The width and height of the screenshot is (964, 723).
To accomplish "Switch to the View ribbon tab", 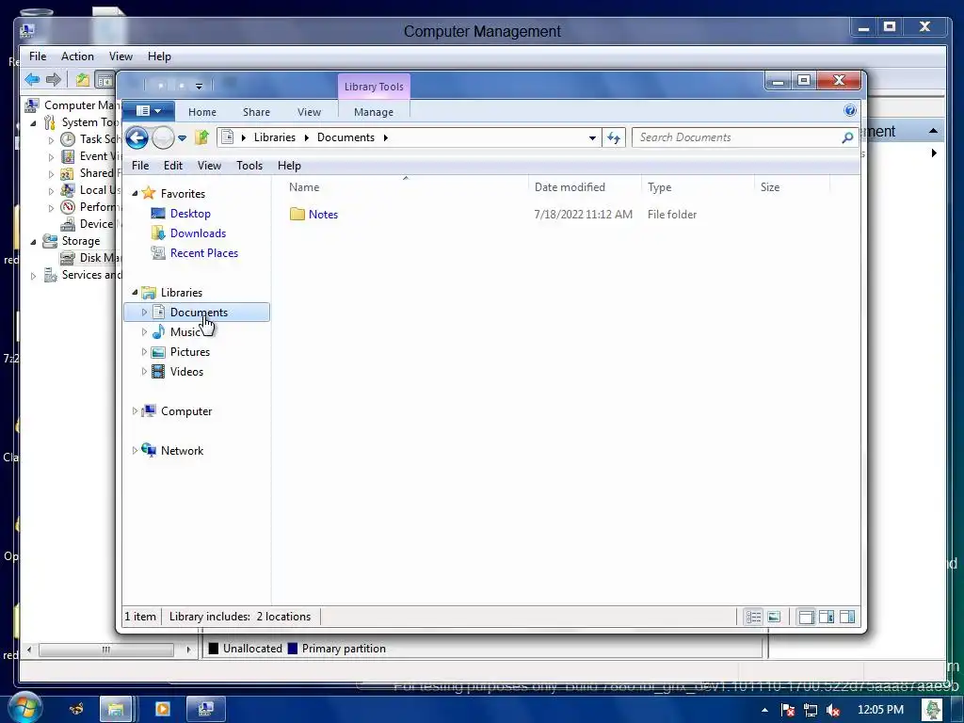I will tap(309, 112).
